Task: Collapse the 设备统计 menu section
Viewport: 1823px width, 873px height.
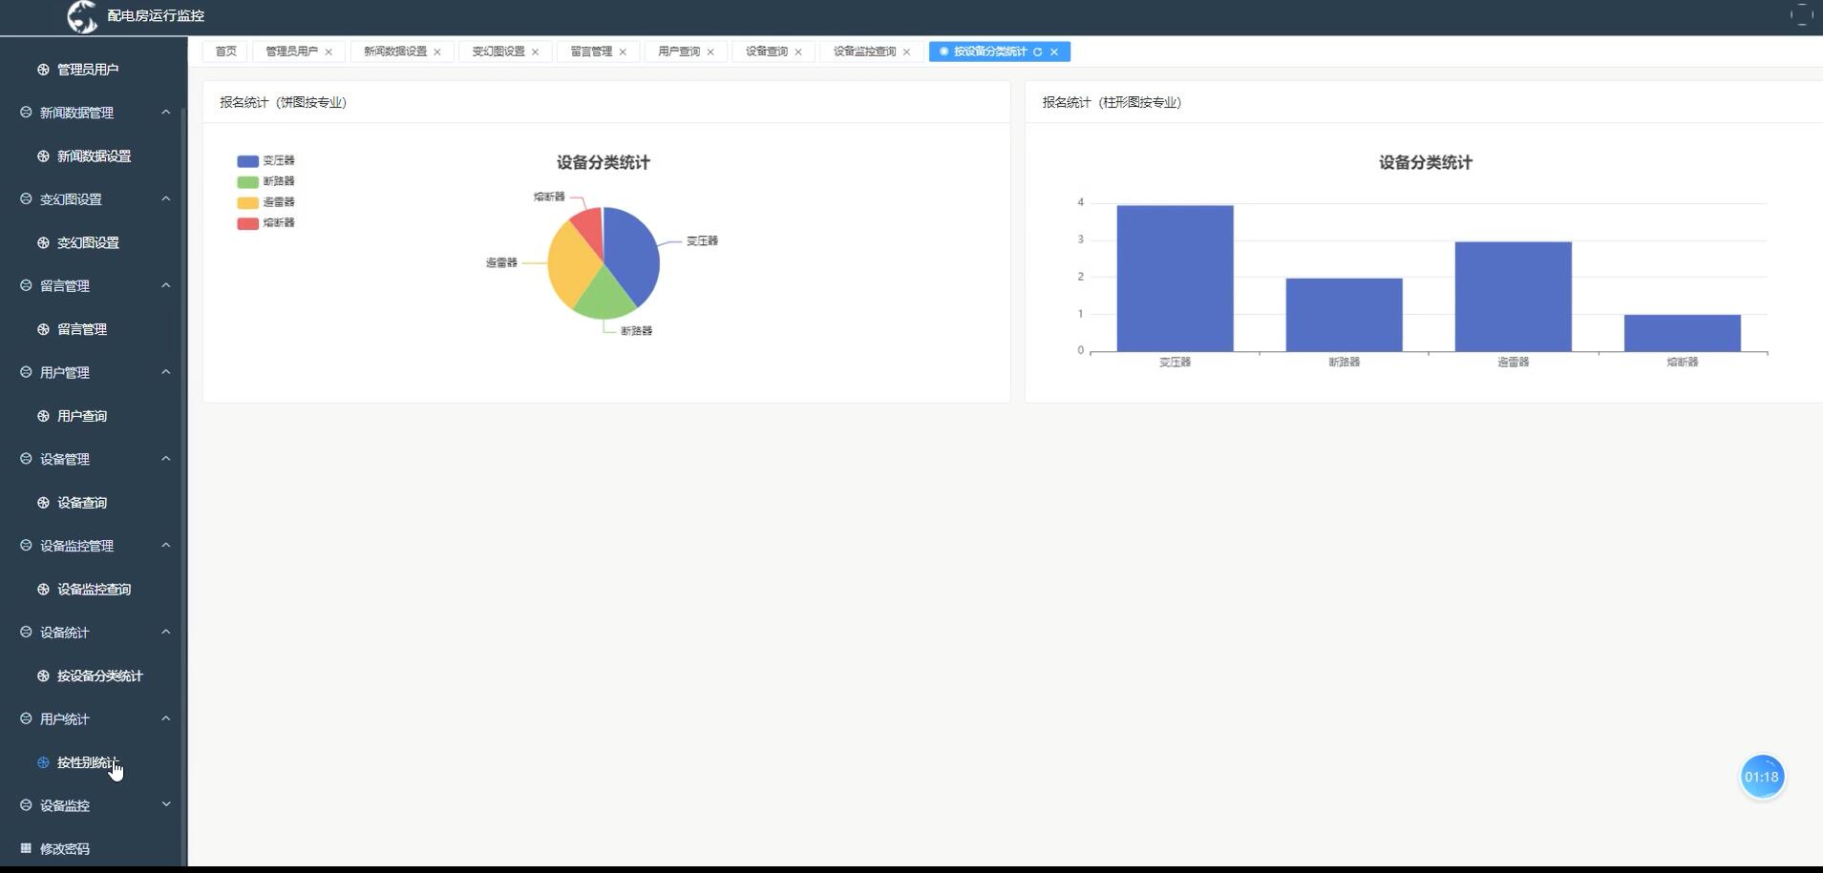Action: click(166, 632)
